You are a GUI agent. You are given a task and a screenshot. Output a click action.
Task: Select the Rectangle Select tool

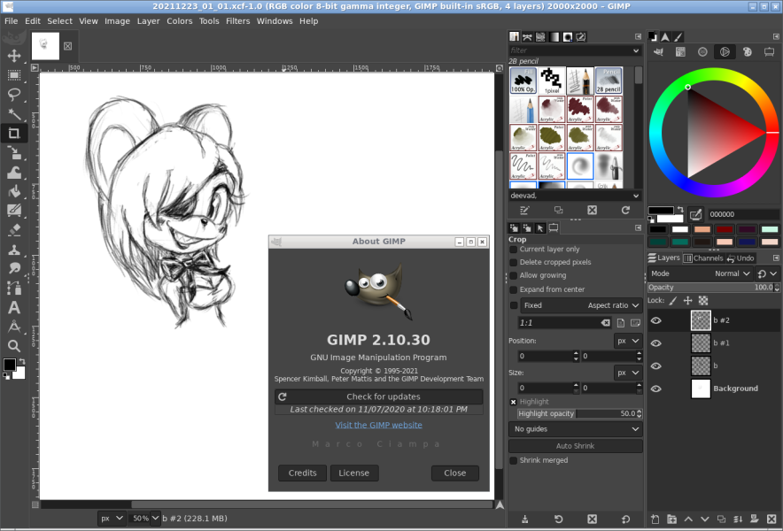coord(14,75)
